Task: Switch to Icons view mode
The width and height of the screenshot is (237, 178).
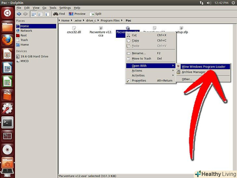Action: tap(34, 14)
